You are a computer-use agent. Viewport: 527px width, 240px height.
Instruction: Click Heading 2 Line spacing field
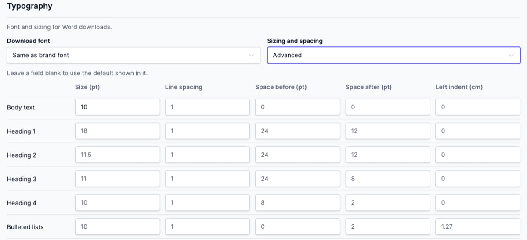pyautogui.click(x=208, y=155)
